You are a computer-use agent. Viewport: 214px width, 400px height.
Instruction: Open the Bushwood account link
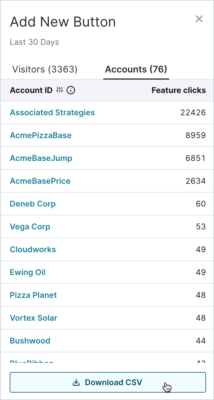click(x=30, y=341)
